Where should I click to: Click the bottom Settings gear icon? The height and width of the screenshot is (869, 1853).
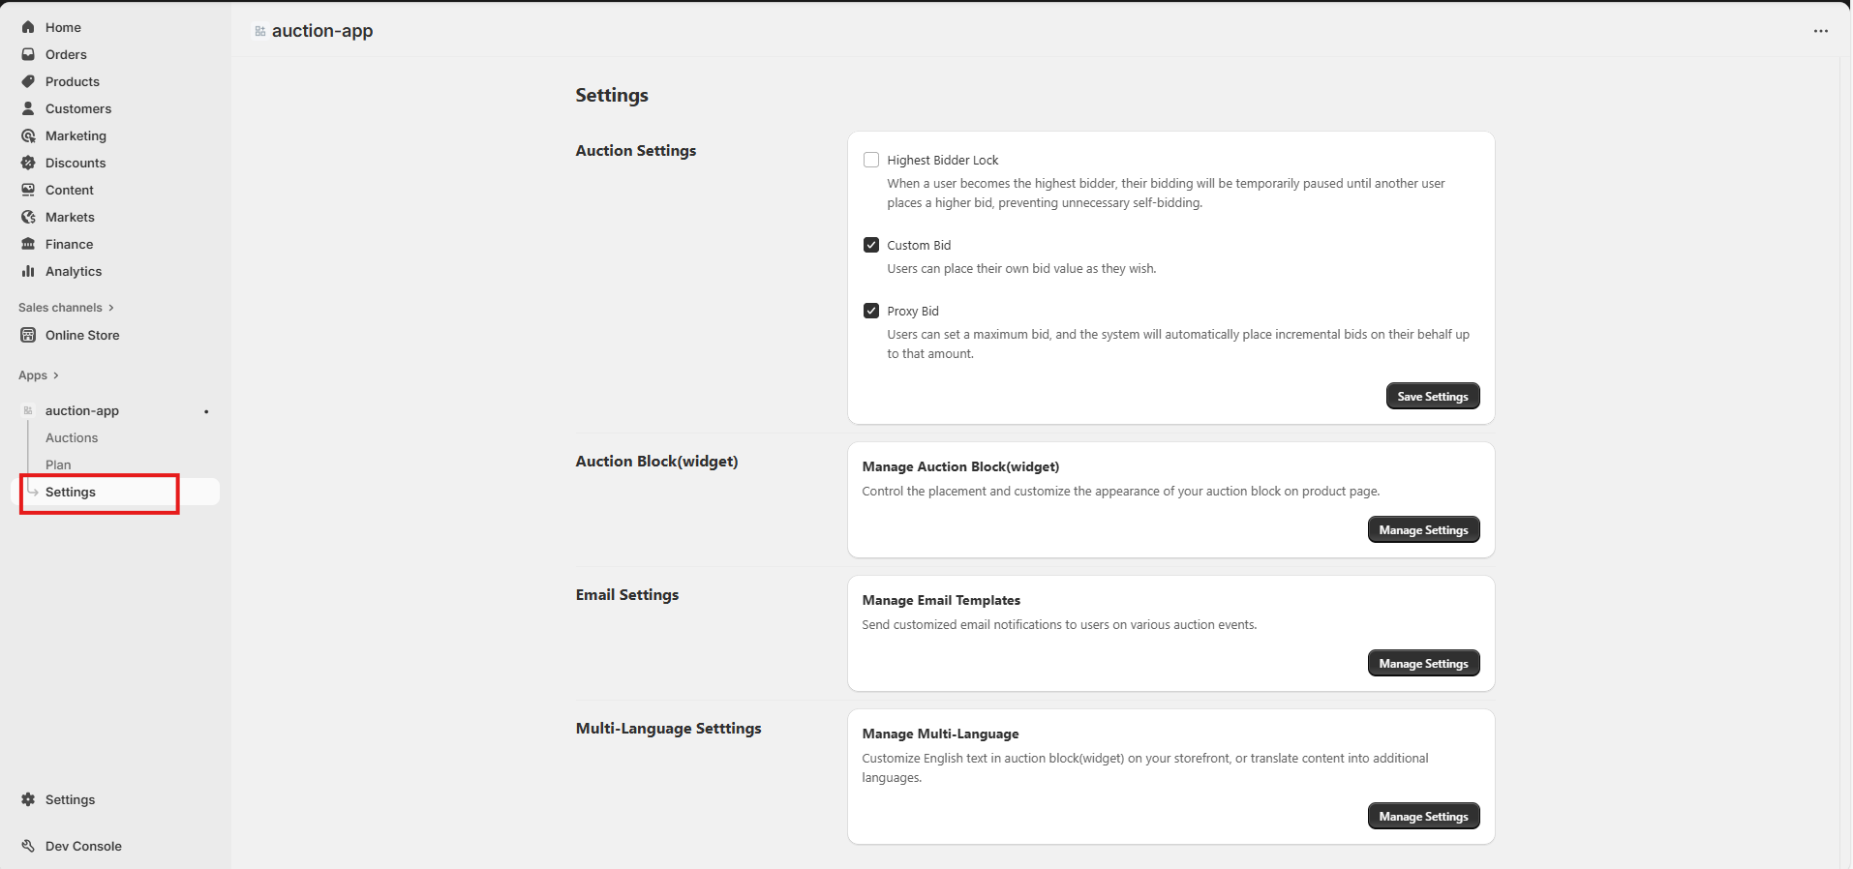click(28, 799)
